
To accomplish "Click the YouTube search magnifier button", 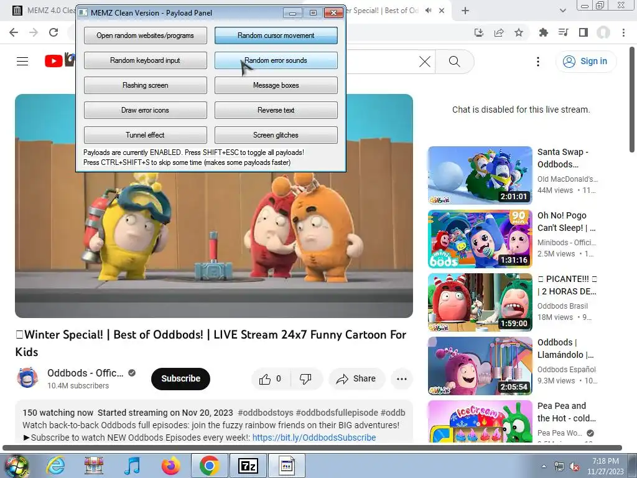I will (x=455, y=62).
